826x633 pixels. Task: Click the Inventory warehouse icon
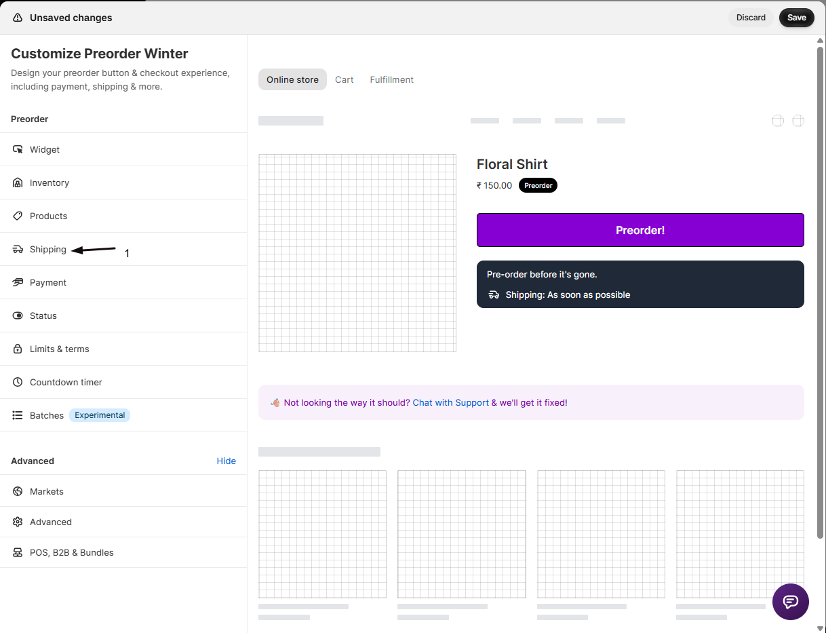pyautogui.click(x=18, y=183)
